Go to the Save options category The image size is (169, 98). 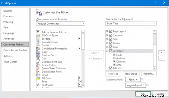pos(6,28)
